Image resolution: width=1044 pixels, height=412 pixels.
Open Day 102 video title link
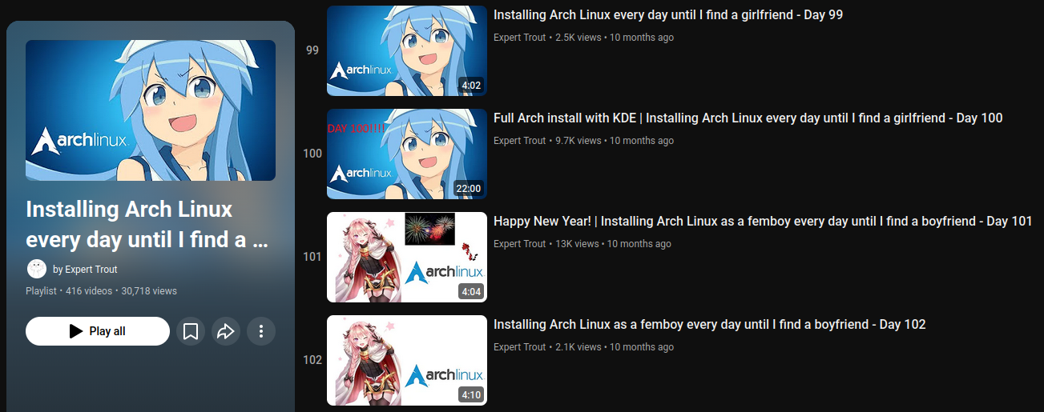tap(710, 325)
